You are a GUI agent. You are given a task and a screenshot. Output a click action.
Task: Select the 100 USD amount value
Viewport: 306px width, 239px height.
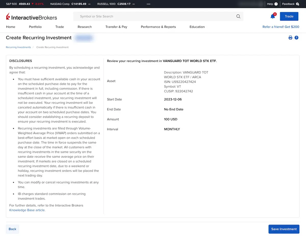[x=171, y=119]
